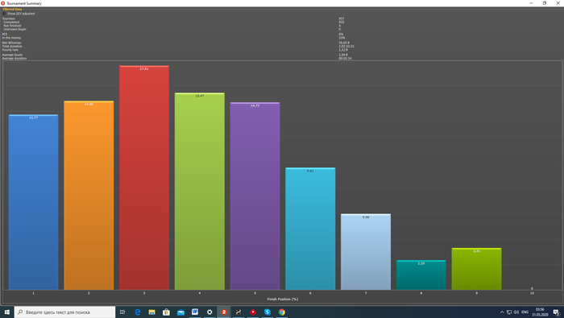Select the red 17.61 bar for position 3

(x=144, y=177)
